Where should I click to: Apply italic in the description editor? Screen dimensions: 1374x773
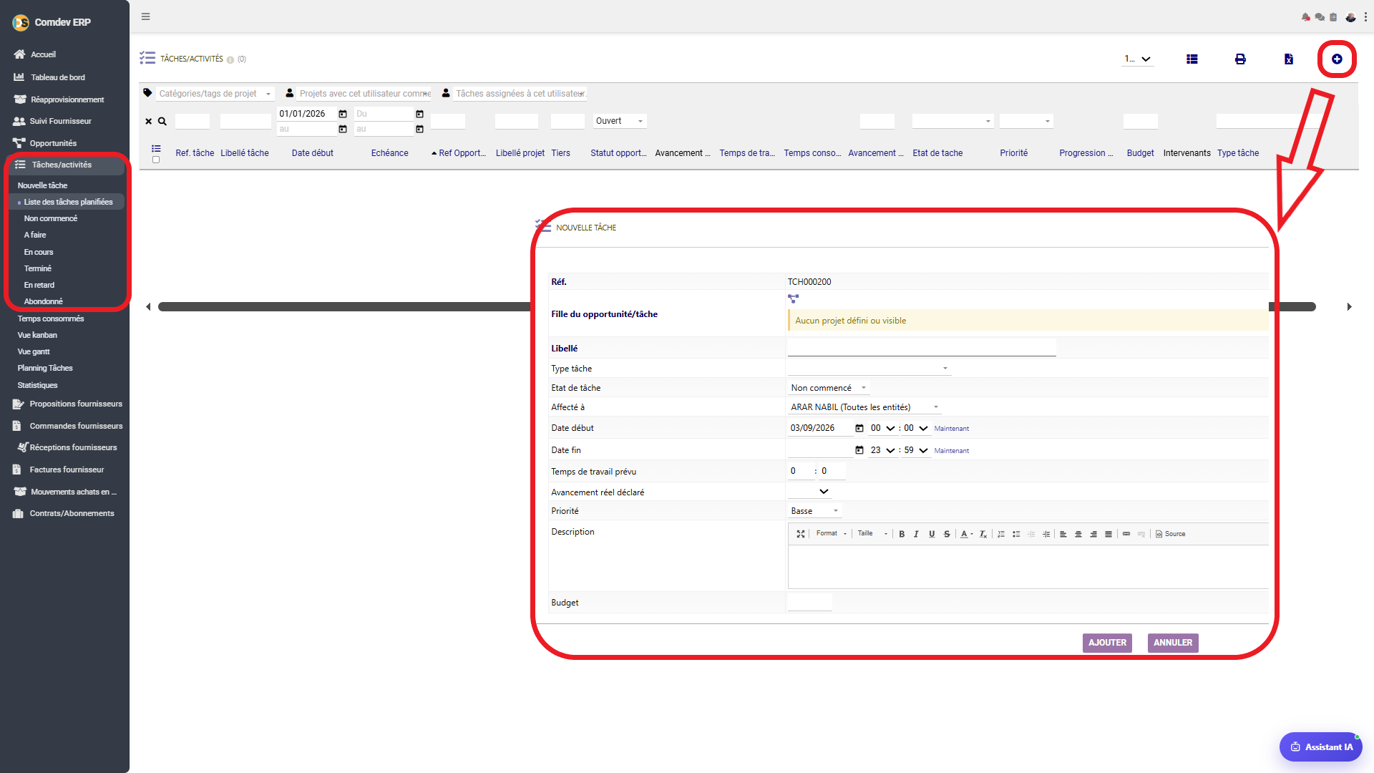point(916,534)
